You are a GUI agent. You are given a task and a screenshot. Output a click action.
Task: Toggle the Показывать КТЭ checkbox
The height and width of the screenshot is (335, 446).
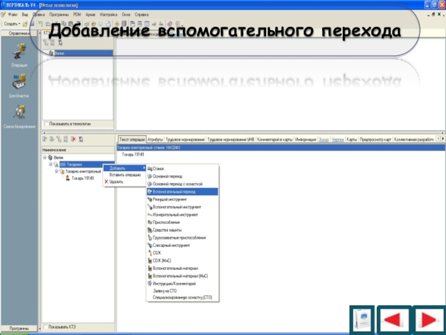point(46,327)
